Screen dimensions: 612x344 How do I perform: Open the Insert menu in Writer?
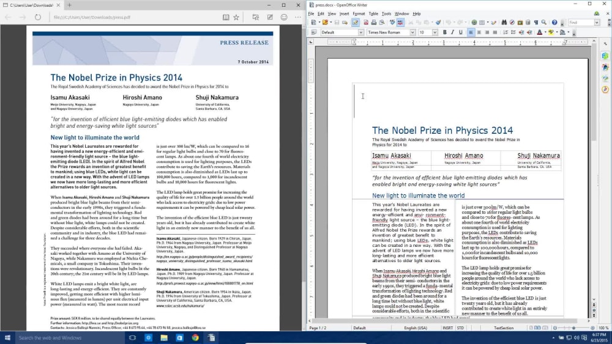(344, 13)
